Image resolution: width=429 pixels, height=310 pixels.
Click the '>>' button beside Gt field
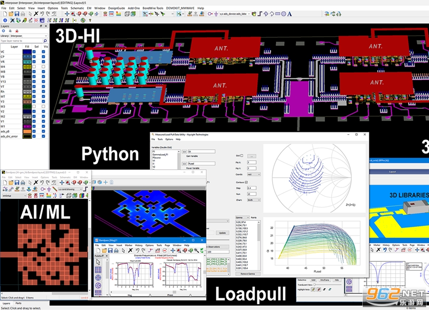pyautogui.click(x=184, y=152)
